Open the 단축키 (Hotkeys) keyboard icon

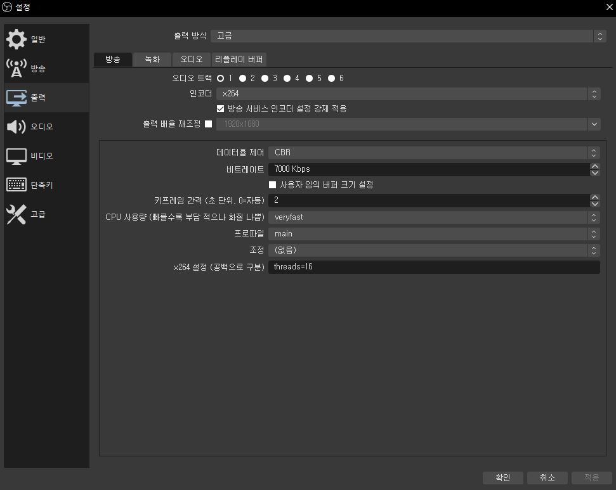(16, 184)
